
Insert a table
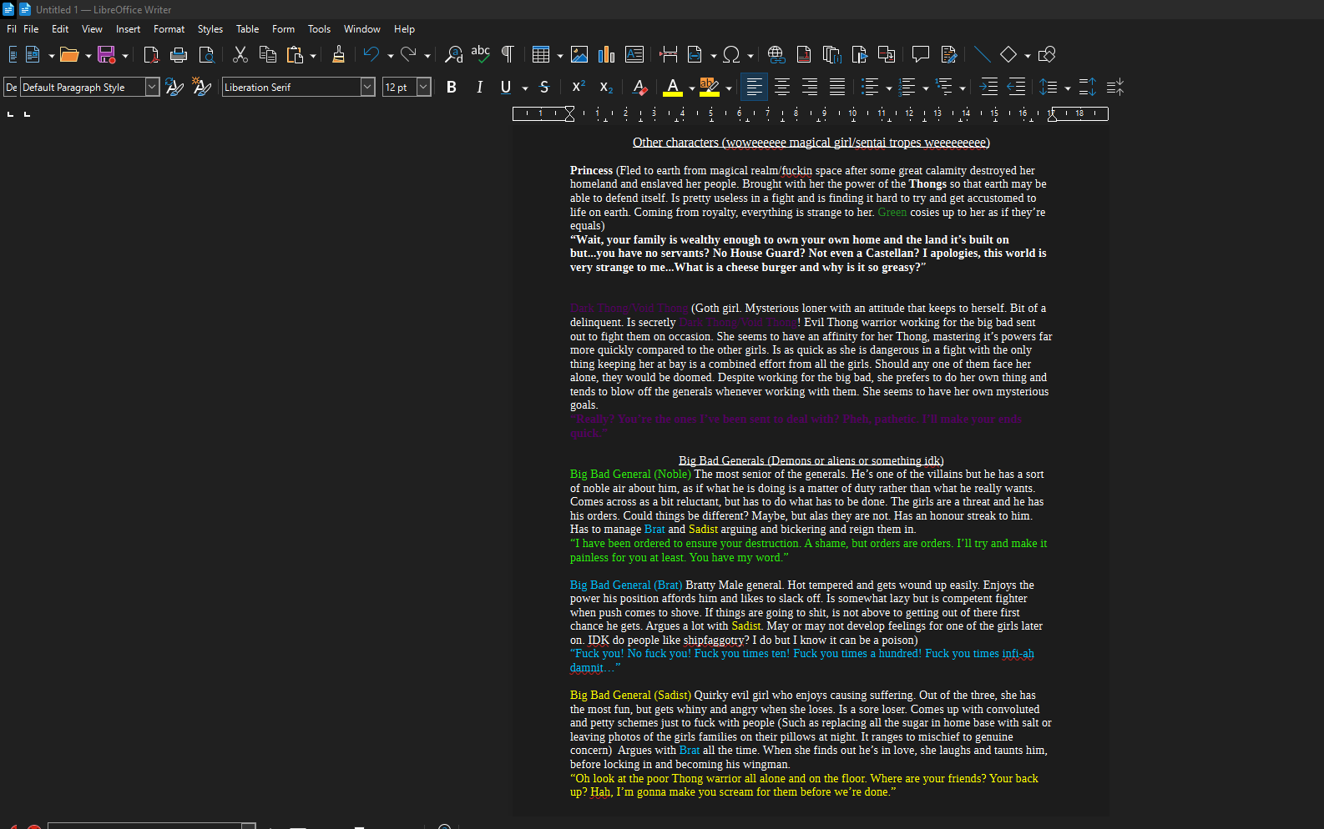(x=541, y=55)
